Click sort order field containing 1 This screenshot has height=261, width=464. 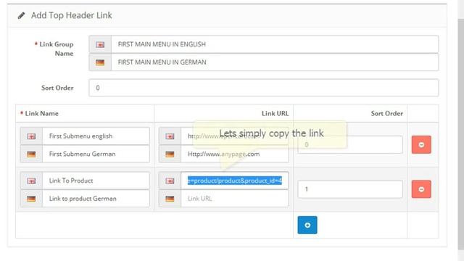coord(350,189)
